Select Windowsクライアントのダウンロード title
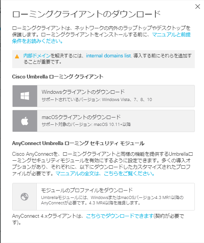The width and height of the screenshot is (204, 243). coord(83,92)
